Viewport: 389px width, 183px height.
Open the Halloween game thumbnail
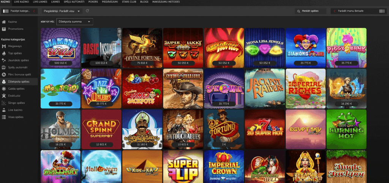101,167
